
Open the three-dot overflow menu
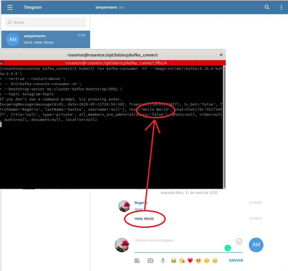point(281,7)
